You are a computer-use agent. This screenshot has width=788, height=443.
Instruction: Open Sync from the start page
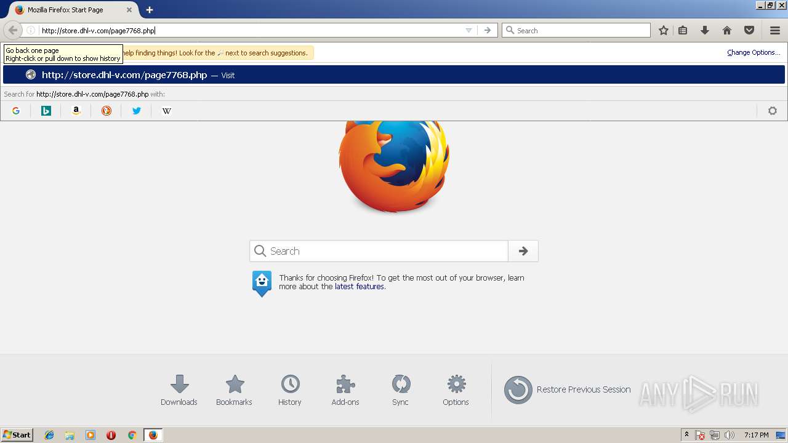[x=401, y=391]
